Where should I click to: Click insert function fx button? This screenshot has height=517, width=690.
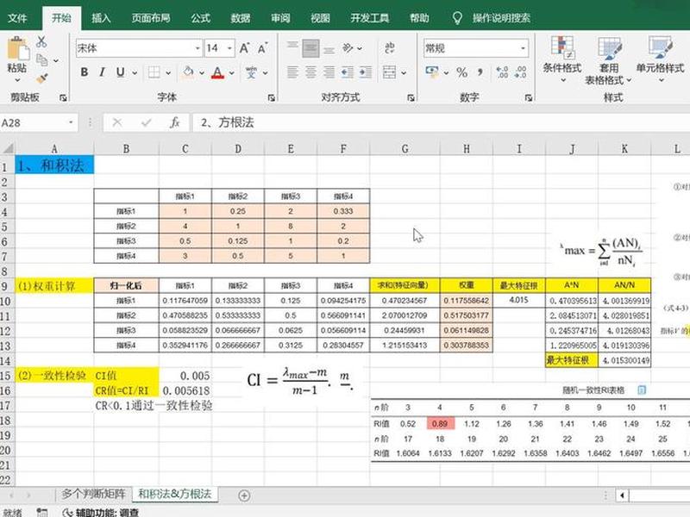click(174, 122)
